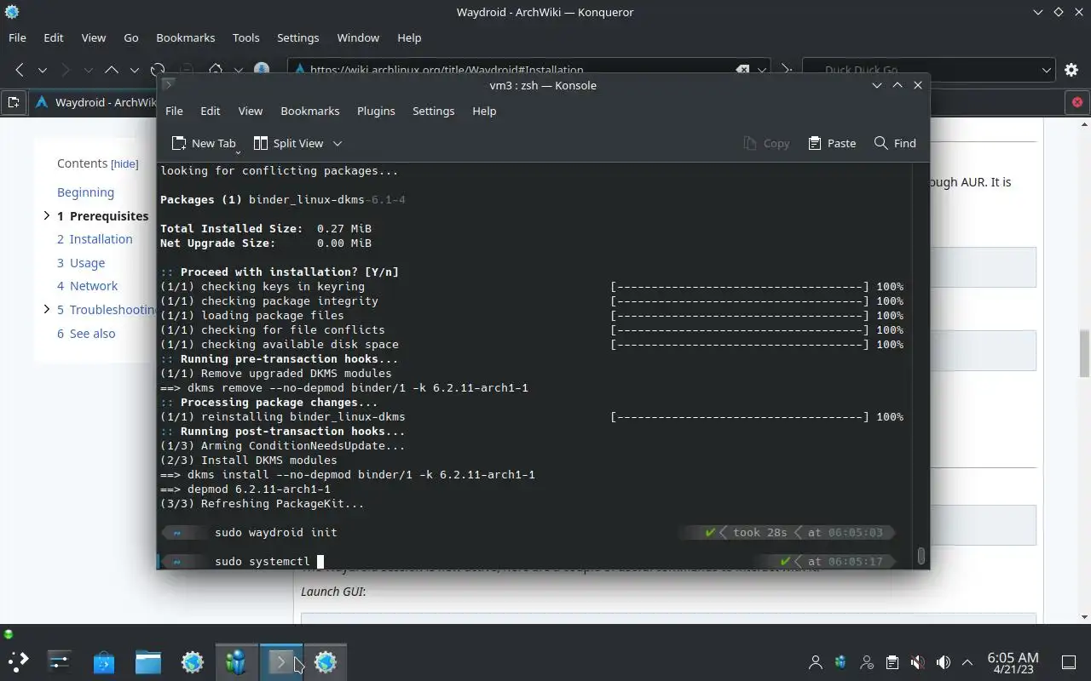Click Konqueror reload page icon
Screen dimensions: 1091x681
[158, 70]
